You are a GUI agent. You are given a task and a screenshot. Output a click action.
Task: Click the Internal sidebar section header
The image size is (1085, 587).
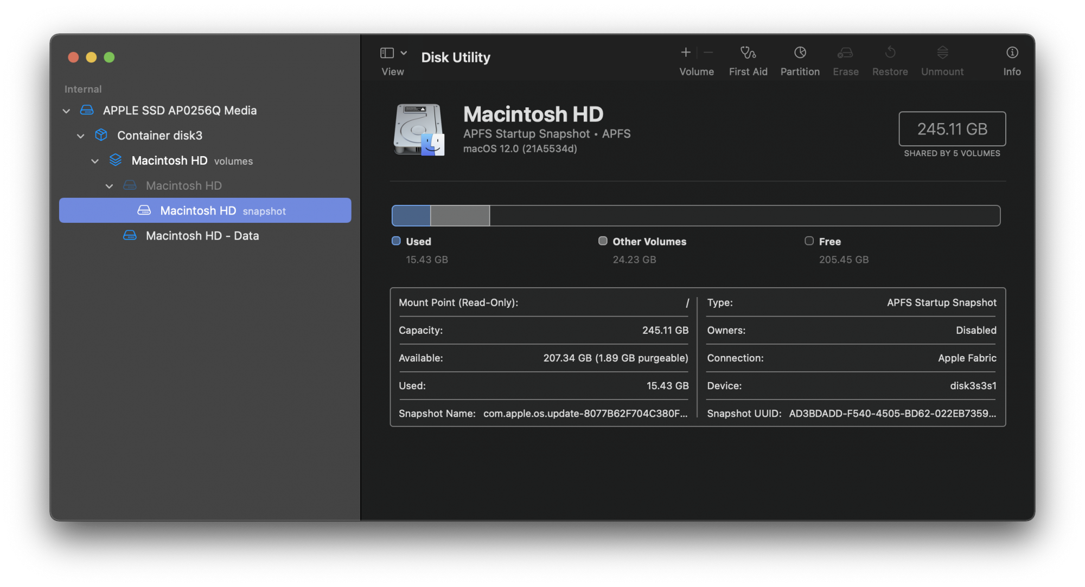click(x=83, y=89)
